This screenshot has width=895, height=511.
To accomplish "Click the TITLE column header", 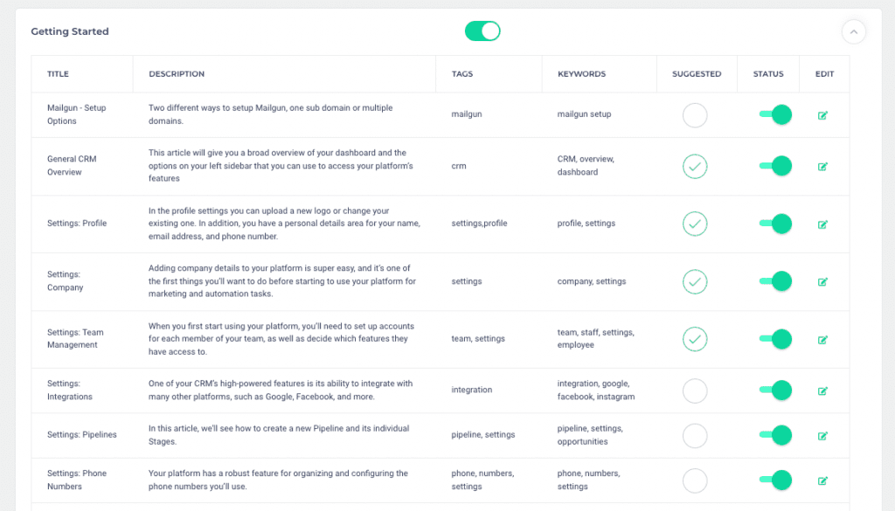I will tap(58, 74).
